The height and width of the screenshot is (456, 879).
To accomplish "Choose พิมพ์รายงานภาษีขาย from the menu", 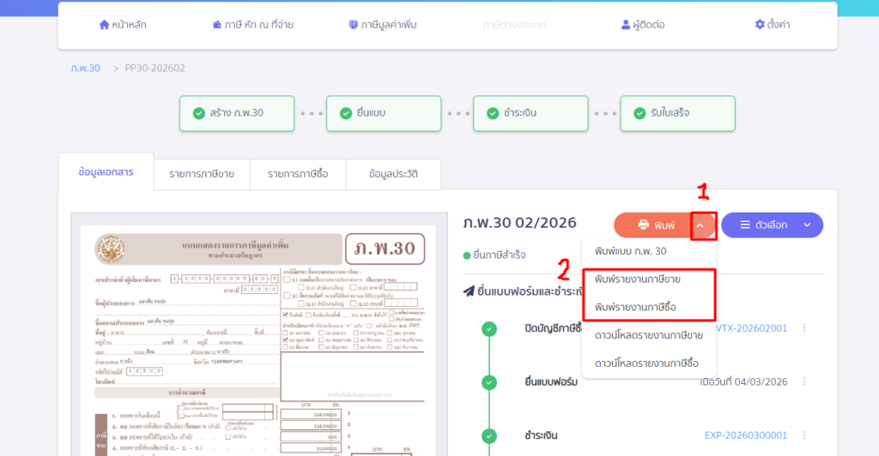I will (x=648, y=279).
